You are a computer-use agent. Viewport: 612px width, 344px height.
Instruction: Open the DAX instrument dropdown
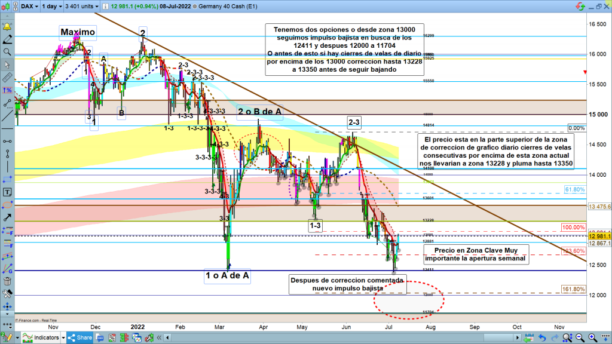tap(29, 5)
